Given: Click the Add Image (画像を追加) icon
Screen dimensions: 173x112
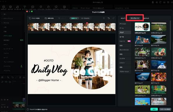Looking at the screenshot, I should (x=46, y=18).
